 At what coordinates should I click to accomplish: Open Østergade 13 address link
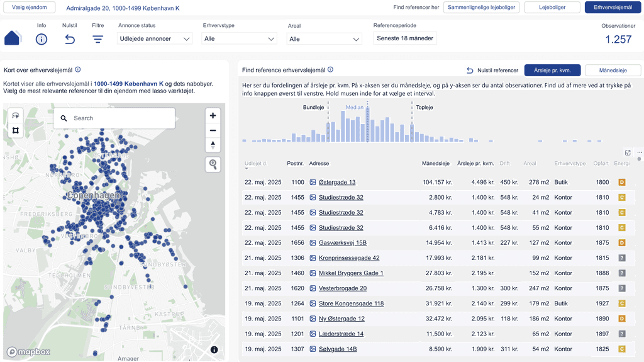coord(337,182)
